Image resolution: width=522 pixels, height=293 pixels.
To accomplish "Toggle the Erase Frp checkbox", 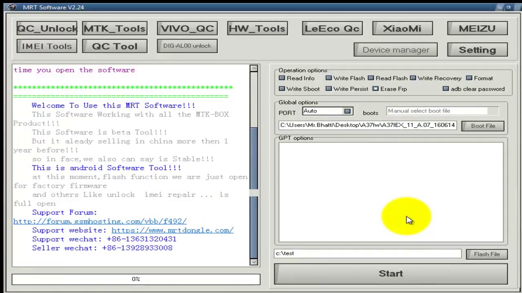I will (x=376, y=89).
